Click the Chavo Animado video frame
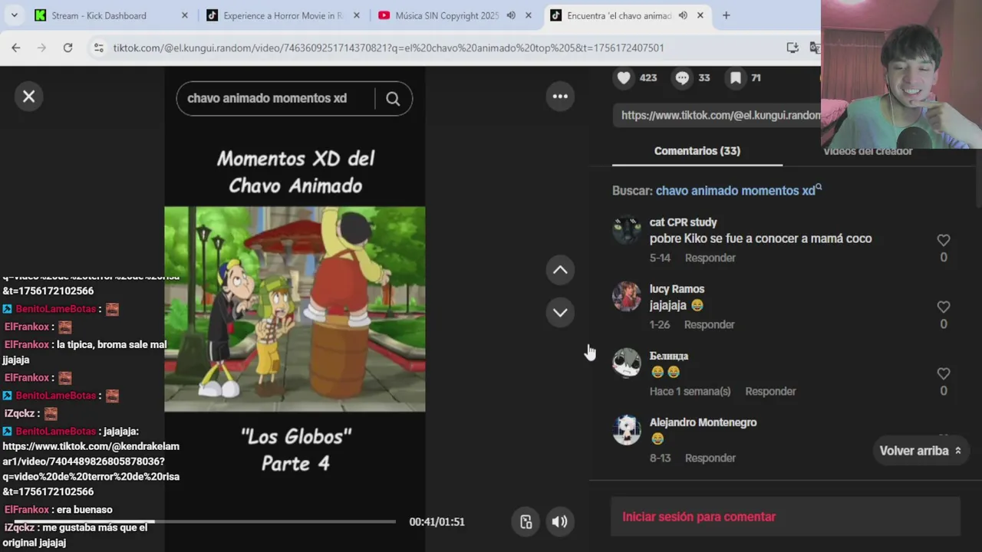Screen dimensions: 982x552 (295, 309)
